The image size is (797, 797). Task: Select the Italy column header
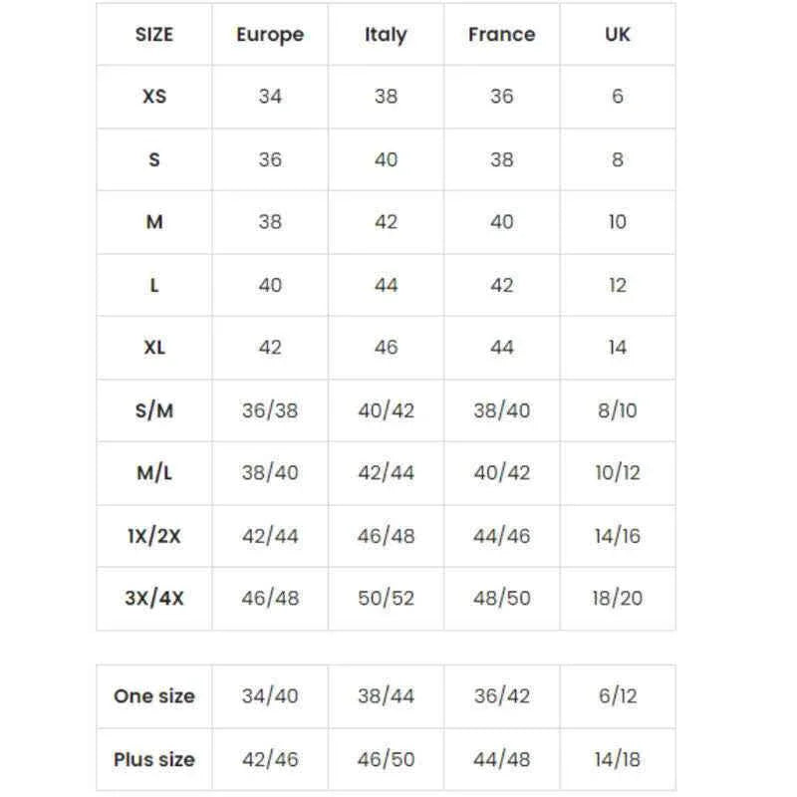coord(386,35)
